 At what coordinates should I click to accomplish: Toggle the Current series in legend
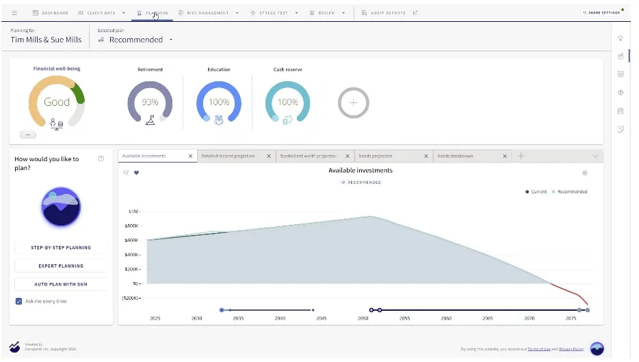[536, 191]
